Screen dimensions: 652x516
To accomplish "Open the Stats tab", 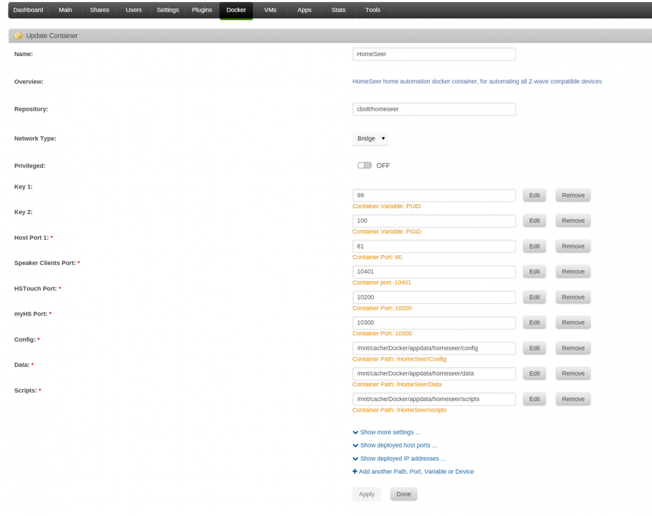I will 338,10.
